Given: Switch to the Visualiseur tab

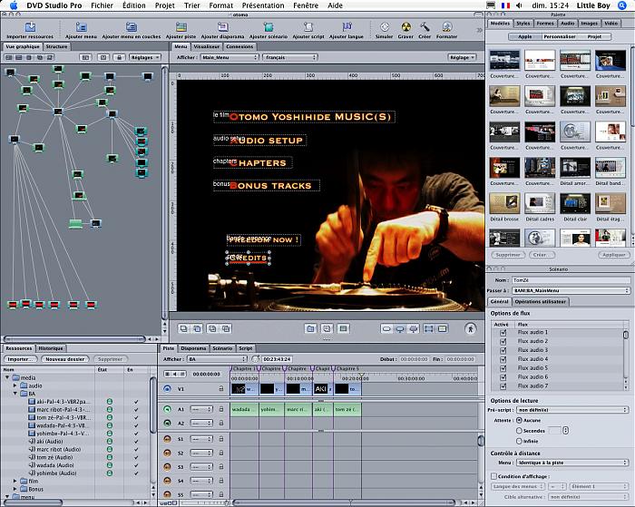Looking at the screenshot, I should coord(207,46).
